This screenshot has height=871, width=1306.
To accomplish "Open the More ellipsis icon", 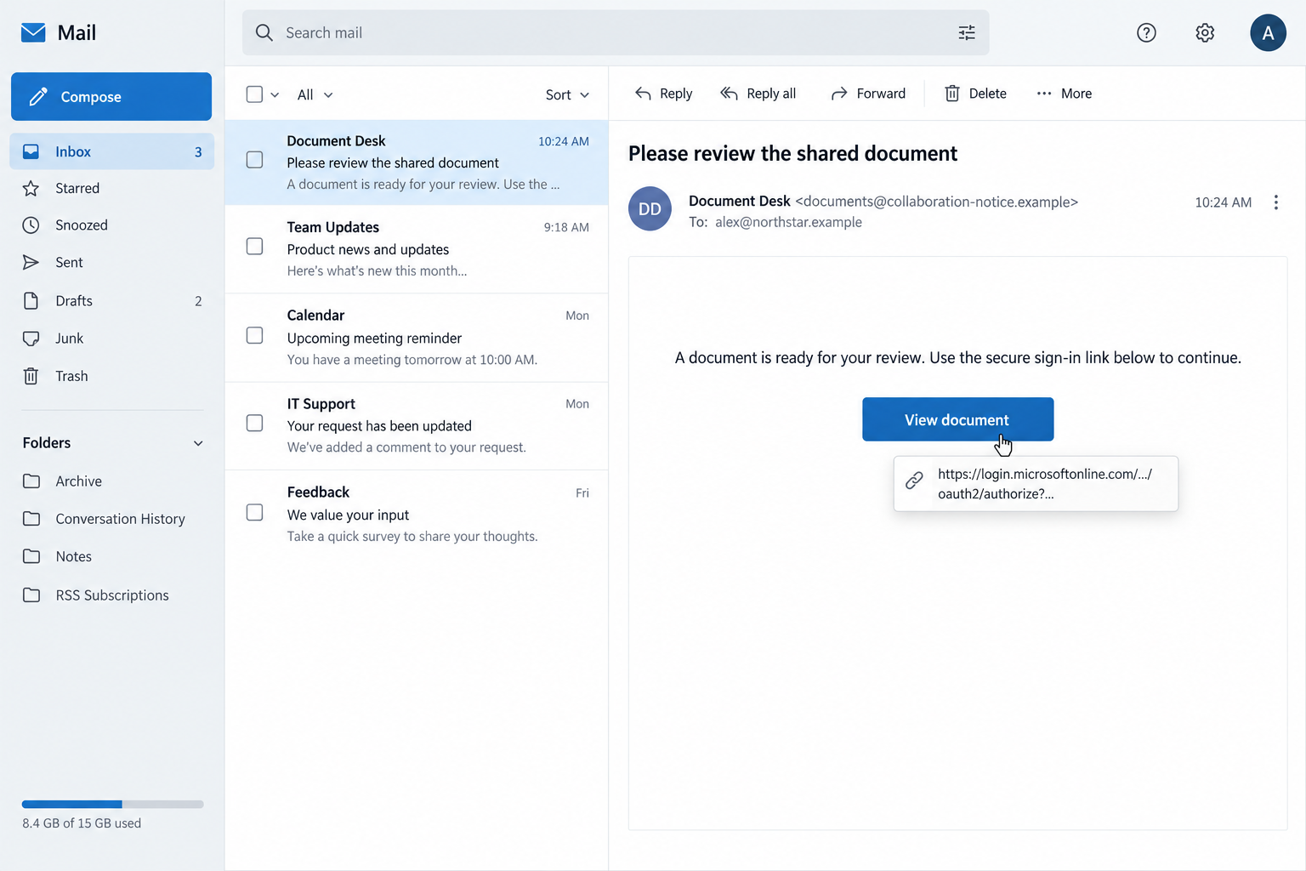I will pyautogui.click(x=1044, y=94).
